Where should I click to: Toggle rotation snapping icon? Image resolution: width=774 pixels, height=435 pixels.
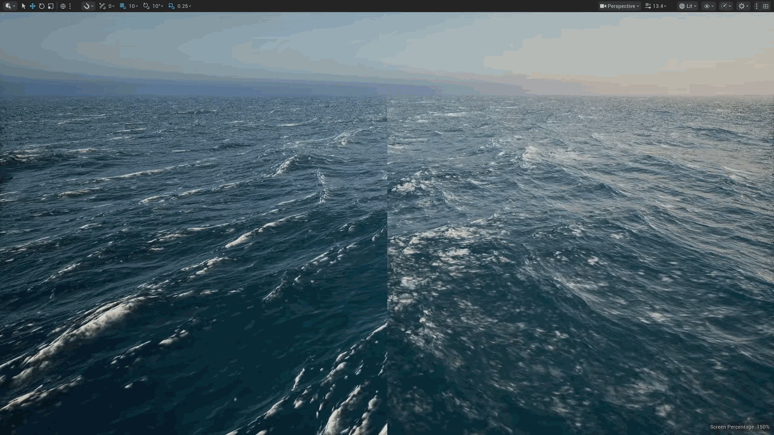pyautogui.click(x=146, y=6)
